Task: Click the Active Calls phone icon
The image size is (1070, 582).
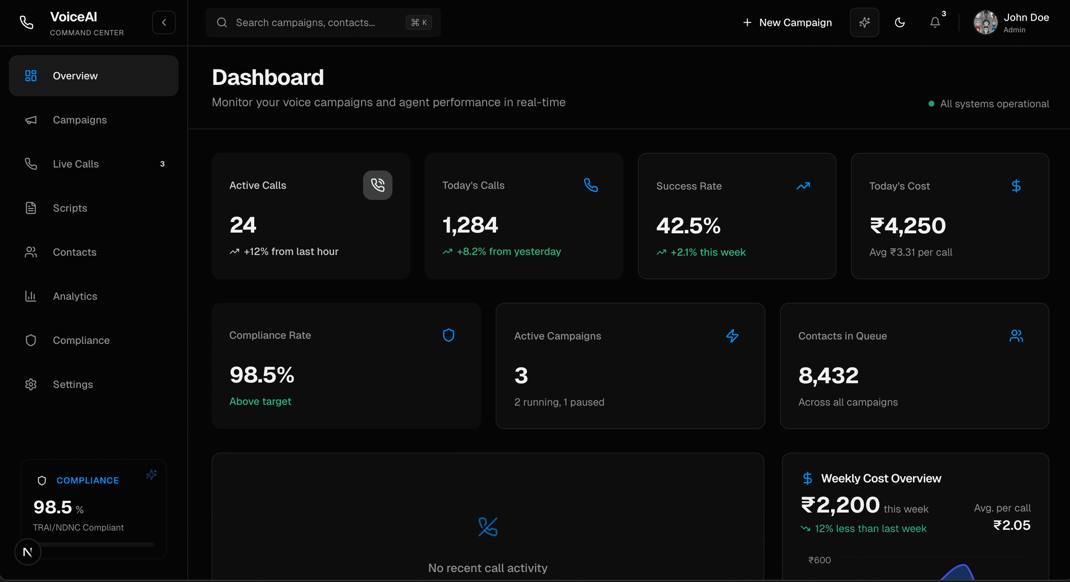Action: pyautogui.click(x=377, y=185)
